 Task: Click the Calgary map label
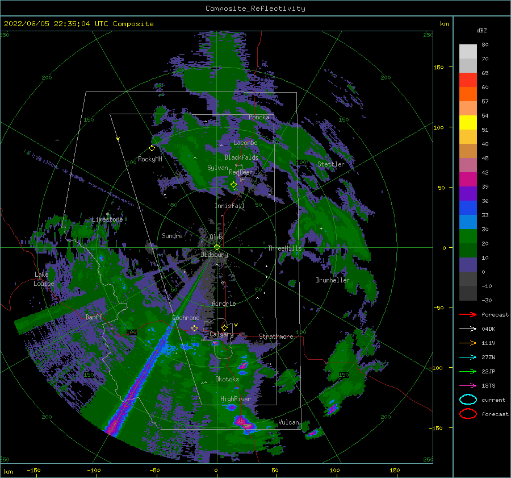pyautogui.click(x=221, y=334)
